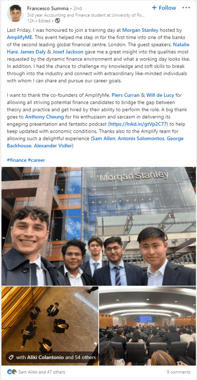The image size is (197, 380).
Task: Open the Morgan Stanley mention link
Action: click(x=140, y=30)
